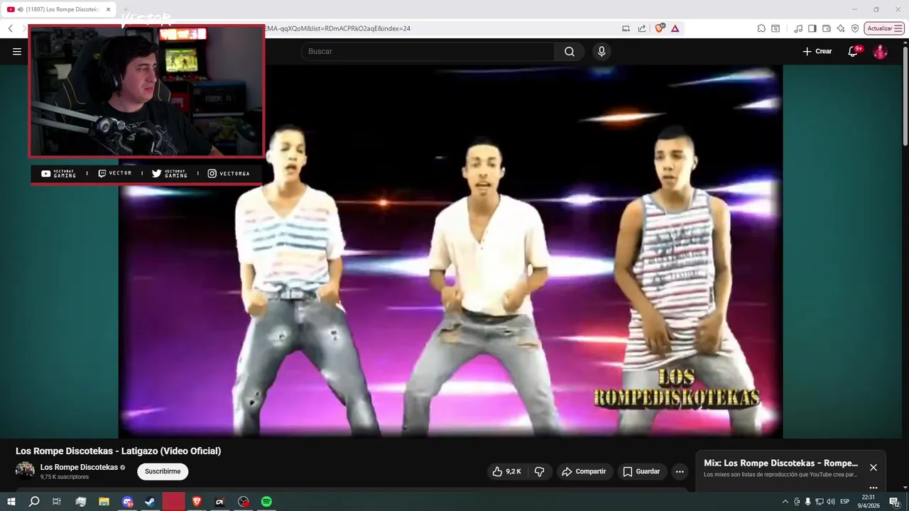Open the Windows notification center
909x511 pixels.
(895, 502)
